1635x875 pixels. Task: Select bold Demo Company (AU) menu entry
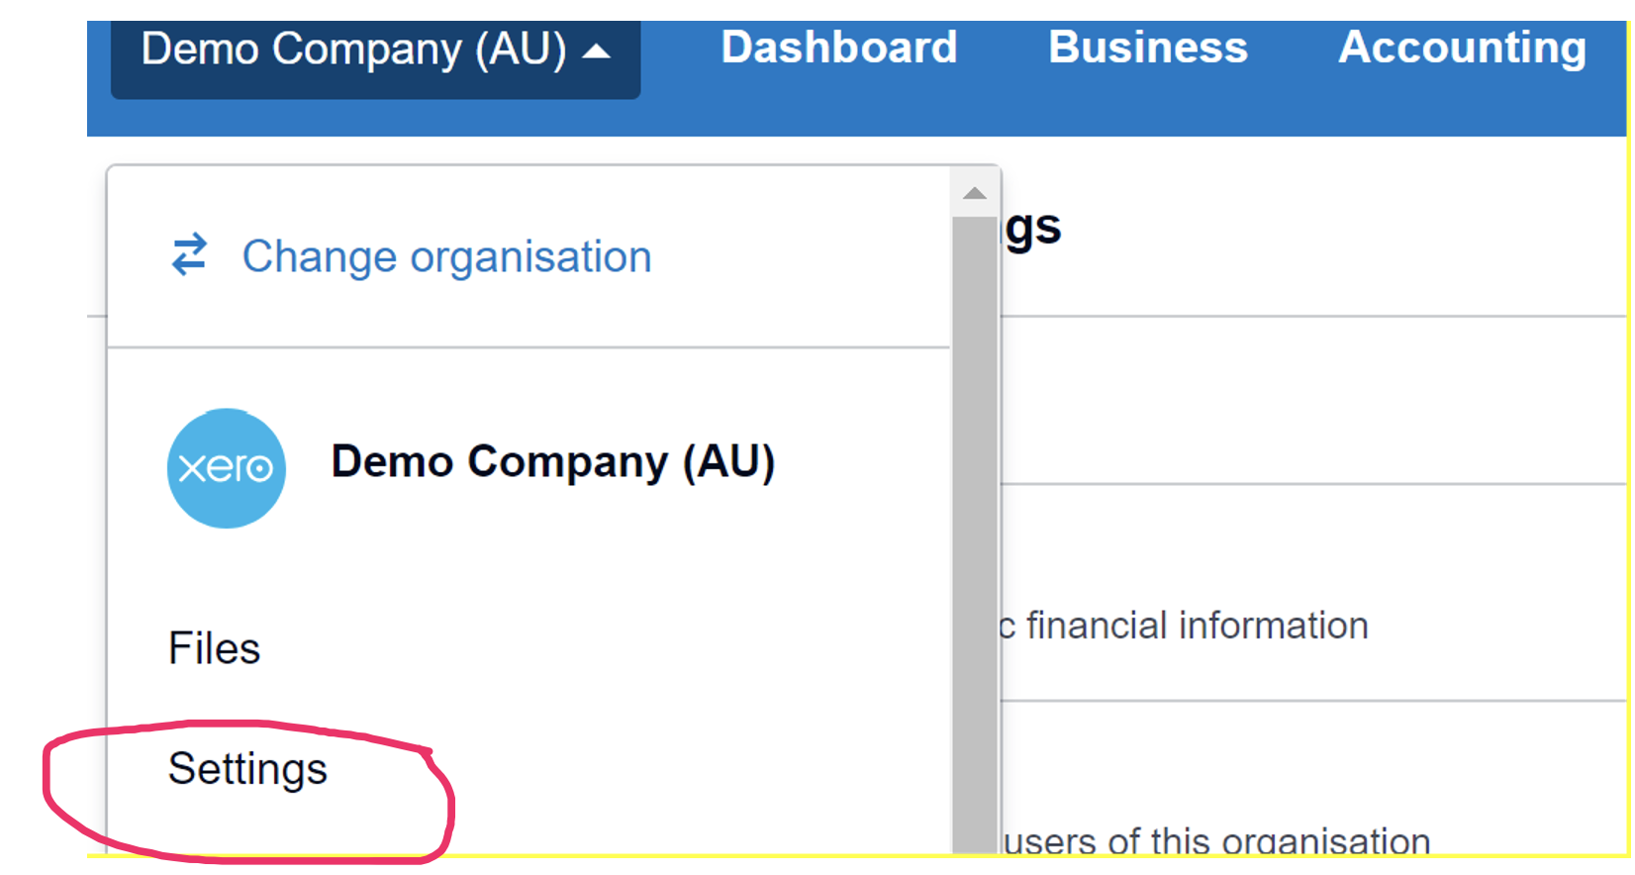pyautogui.click(x=552, y=462)
